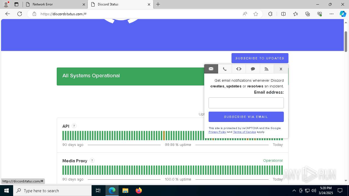Click API help question mark icon
349x196 pixels.
point(74,126)
